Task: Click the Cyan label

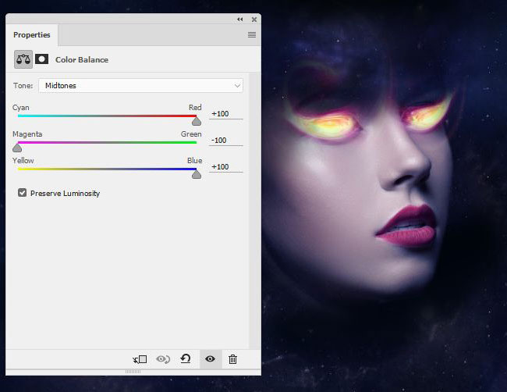Action: [21, 108]
